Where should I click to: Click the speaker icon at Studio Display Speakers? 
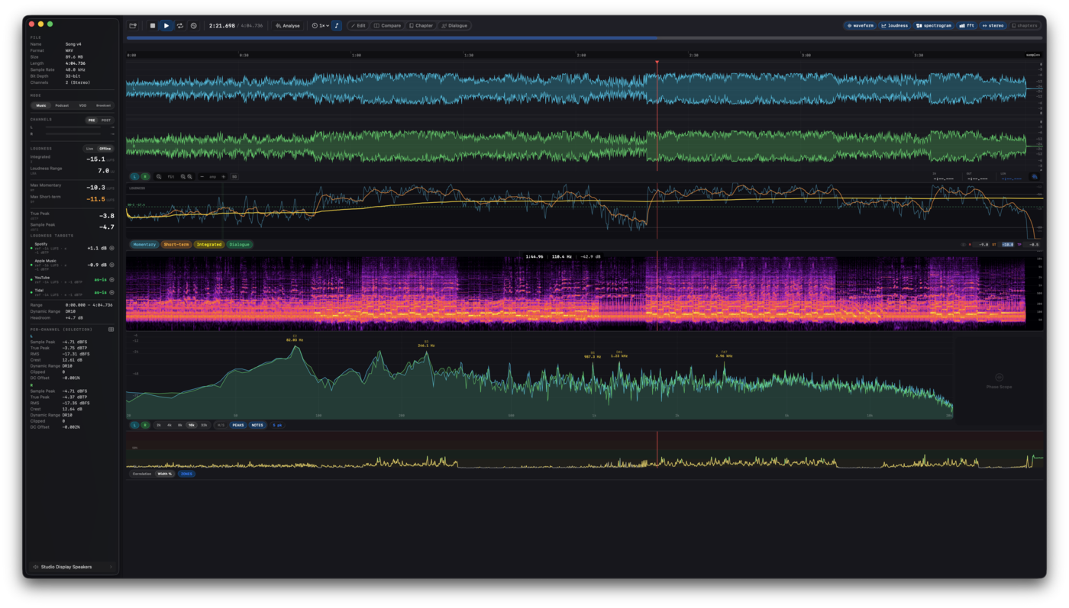pyautogui.click(x=36, y=567)
